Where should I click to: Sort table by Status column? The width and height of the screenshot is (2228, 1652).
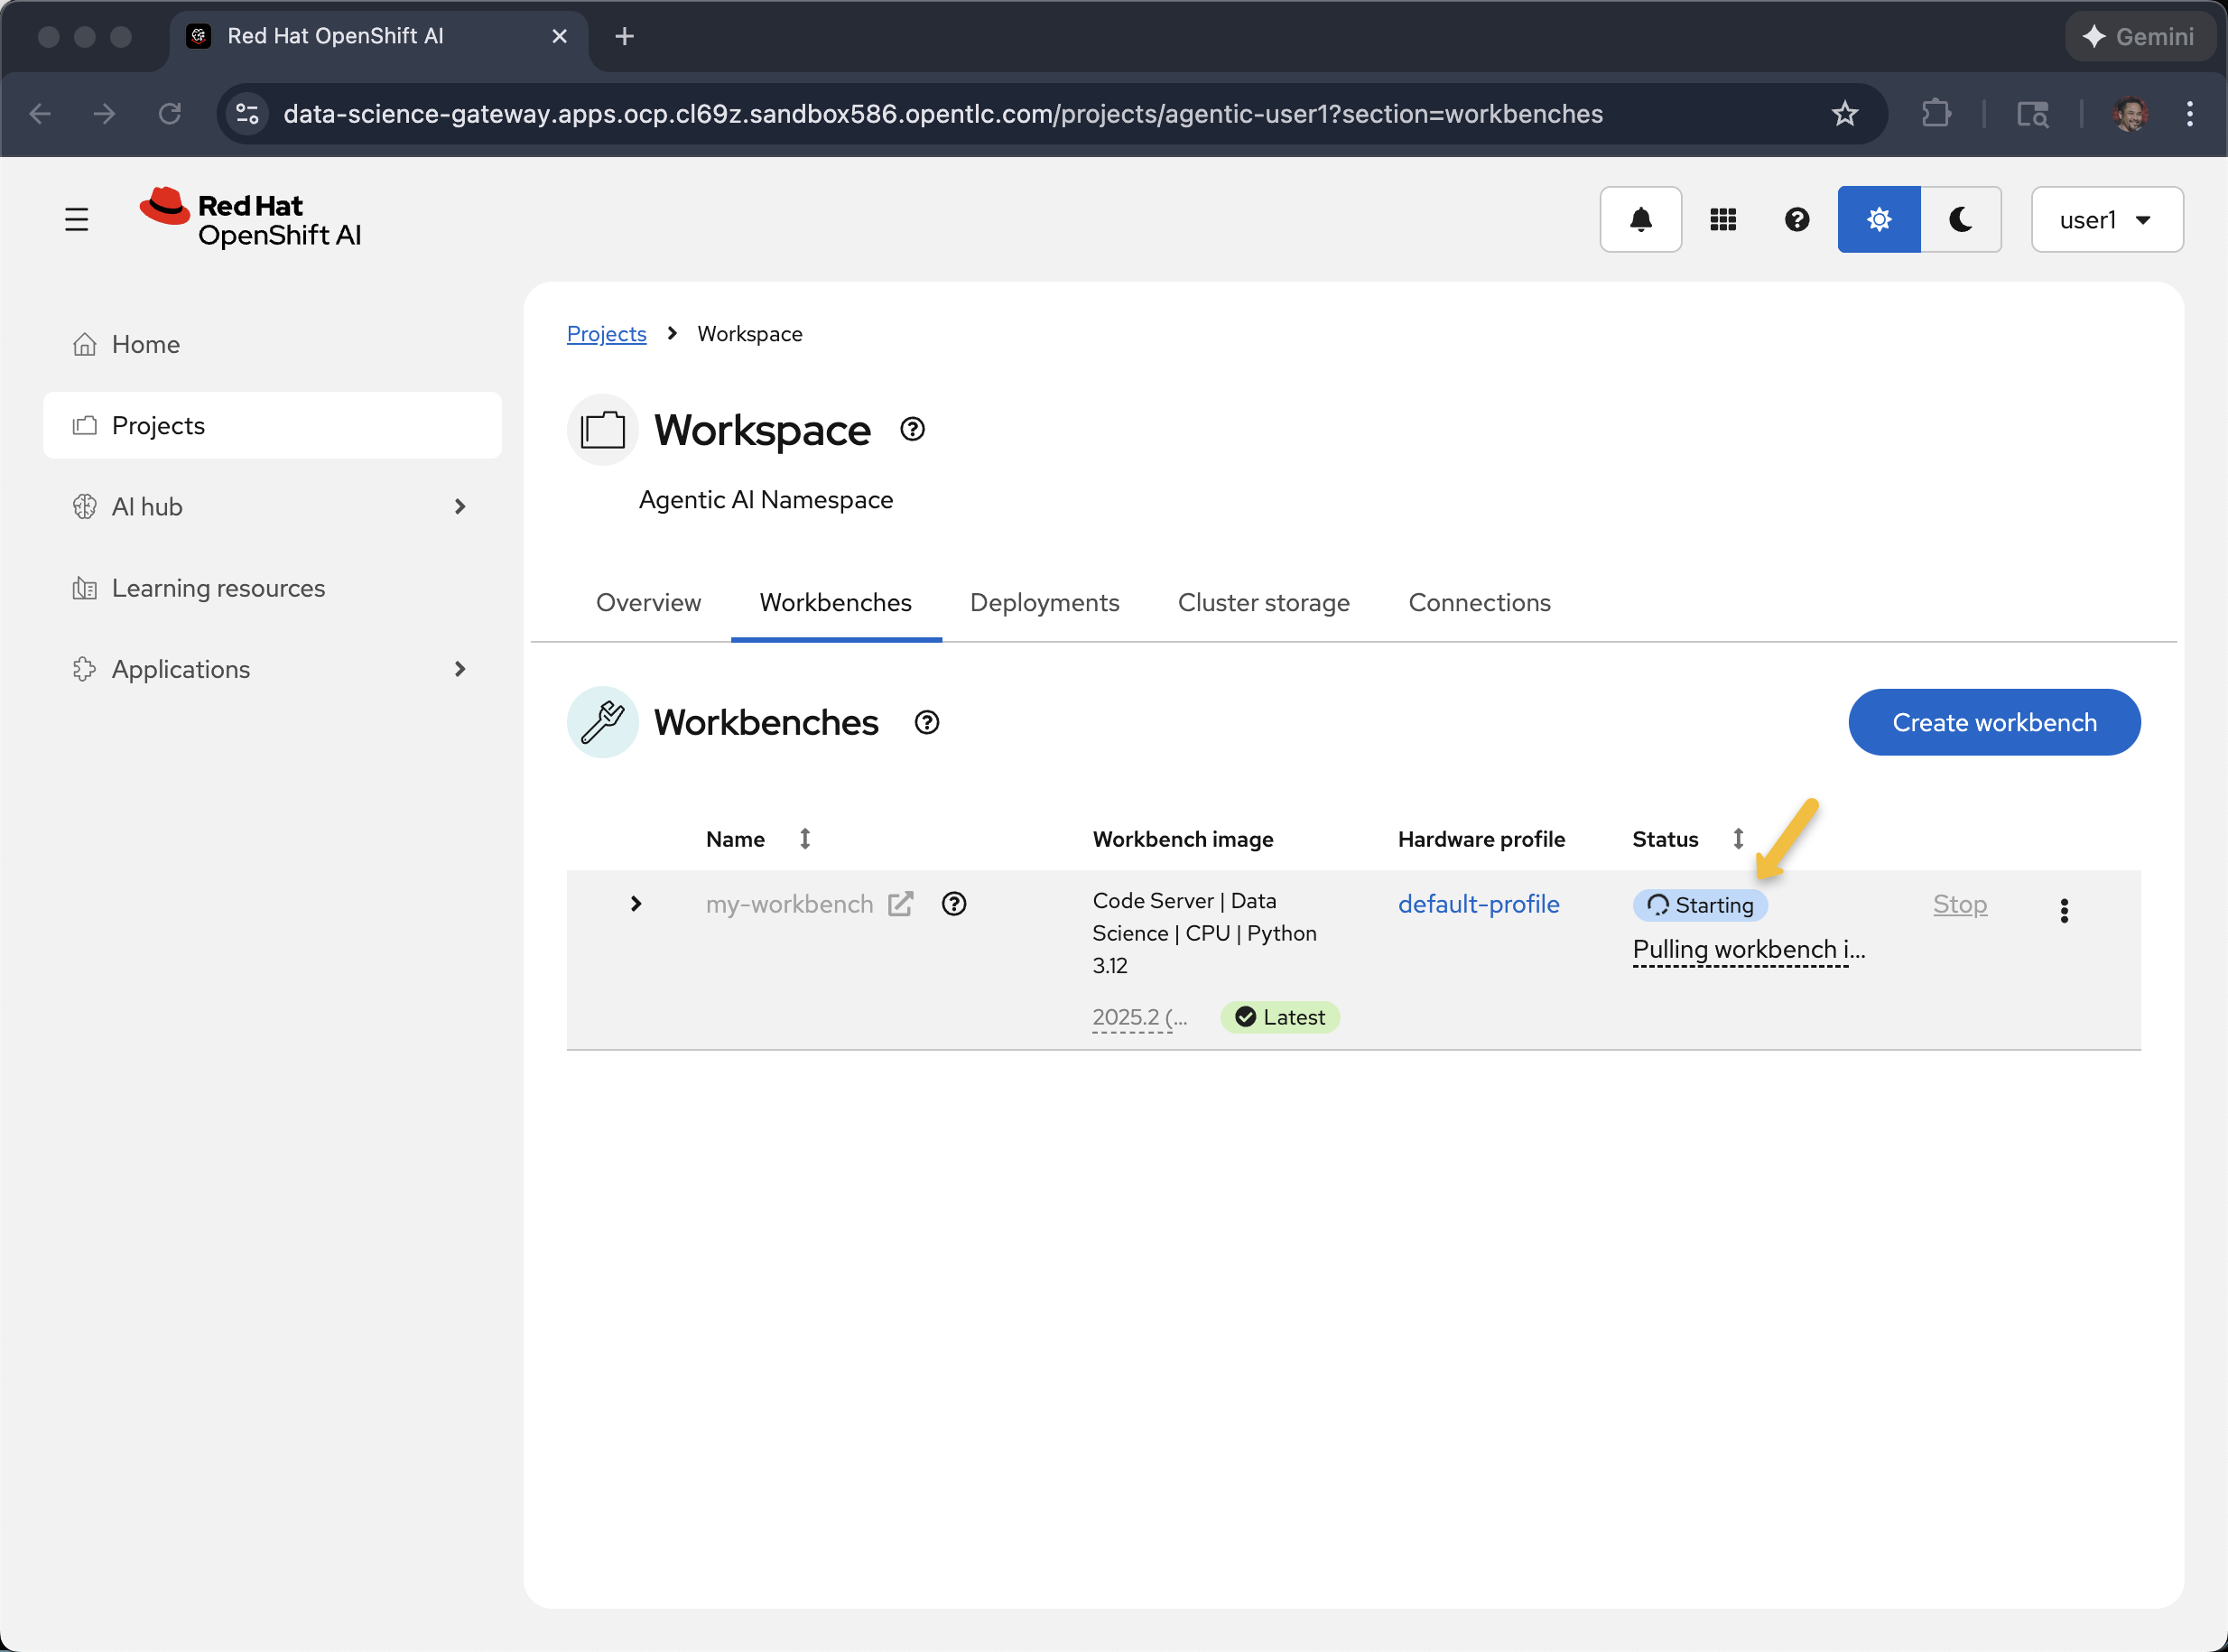click(x=1738, y=839)
